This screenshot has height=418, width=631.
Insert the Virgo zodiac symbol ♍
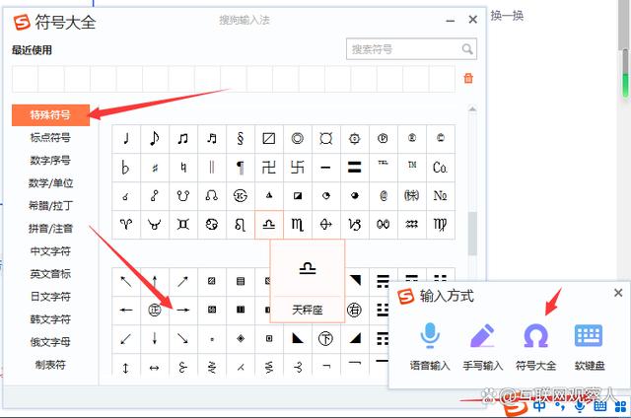[x=441, y=225]
